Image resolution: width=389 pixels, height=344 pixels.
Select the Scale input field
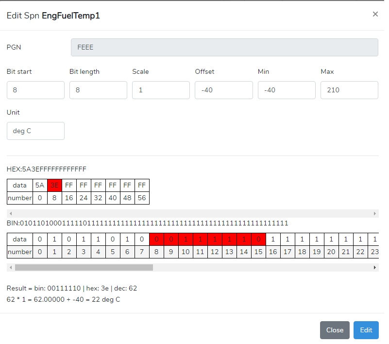(161, 90)
